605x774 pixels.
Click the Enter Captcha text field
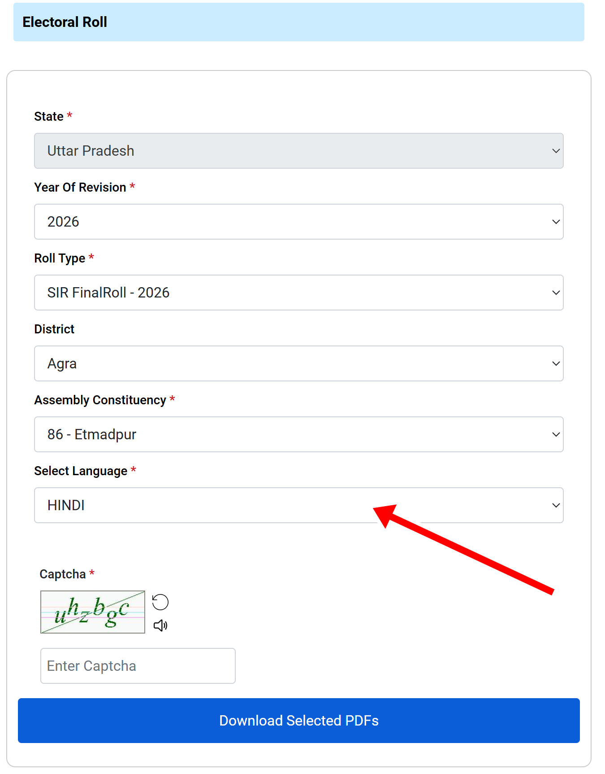point(138,666)
